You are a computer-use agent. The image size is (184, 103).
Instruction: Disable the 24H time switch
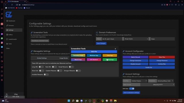click(132, 89)
